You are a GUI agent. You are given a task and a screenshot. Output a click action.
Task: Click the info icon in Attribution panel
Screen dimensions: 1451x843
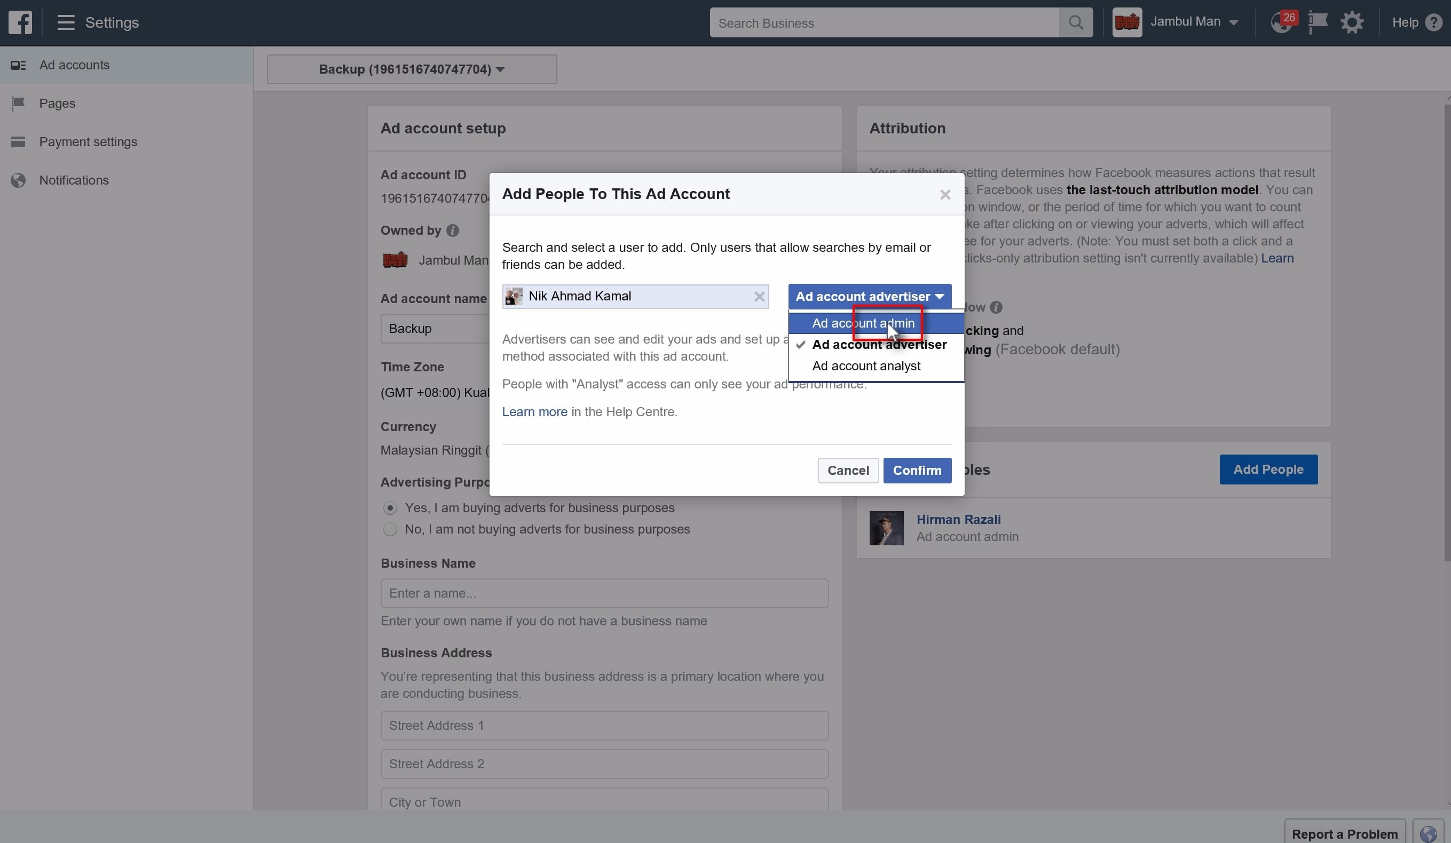tap(996, 307)
